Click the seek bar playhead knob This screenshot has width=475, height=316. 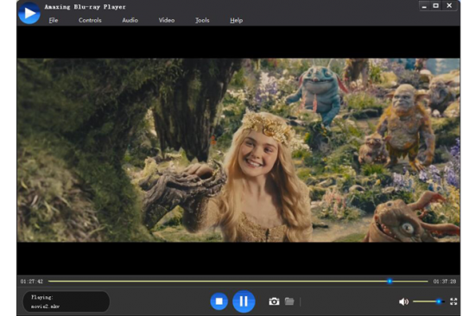coord(389,281)
